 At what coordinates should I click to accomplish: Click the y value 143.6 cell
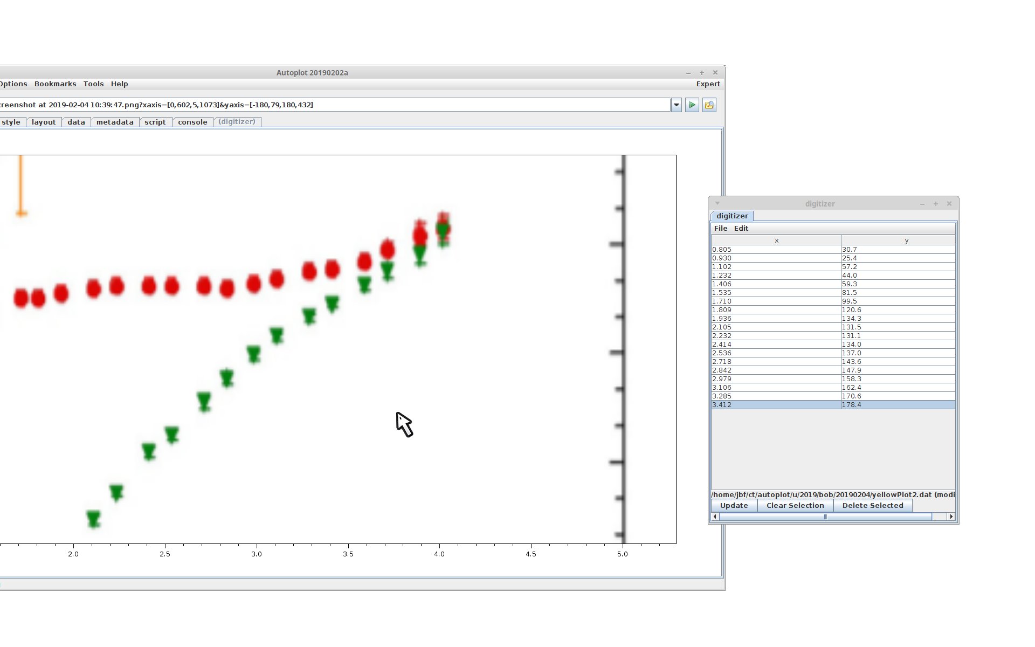point(899,362)
